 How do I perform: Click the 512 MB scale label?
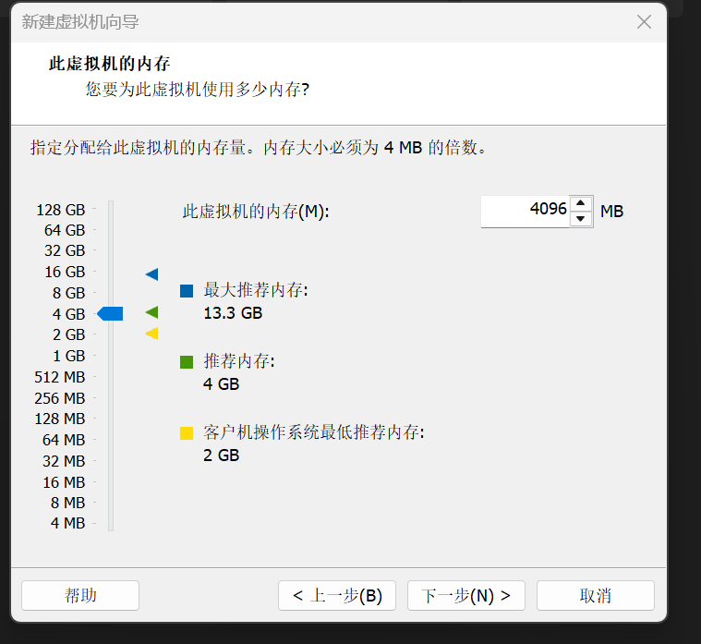[60, 377]
